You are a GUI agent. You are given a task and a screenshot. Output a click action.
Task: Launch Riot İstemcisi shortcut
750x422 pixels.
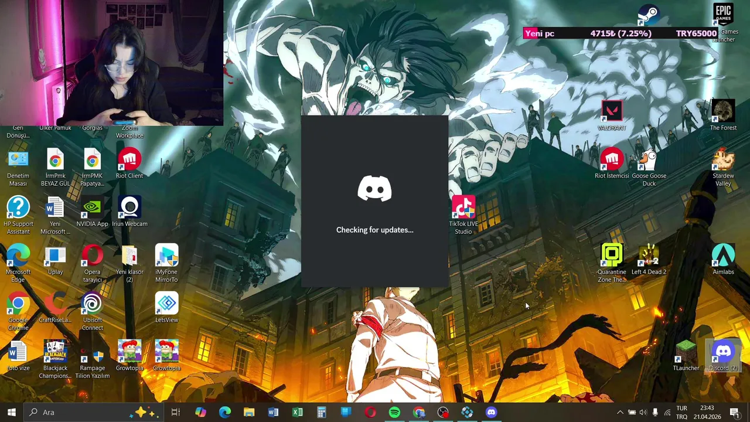[612, 164]
